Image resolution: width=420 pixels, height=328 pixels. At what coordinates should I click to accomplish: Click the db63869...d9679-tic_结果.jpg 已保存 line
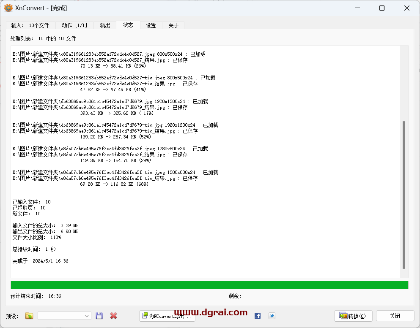tap(105, 131)
